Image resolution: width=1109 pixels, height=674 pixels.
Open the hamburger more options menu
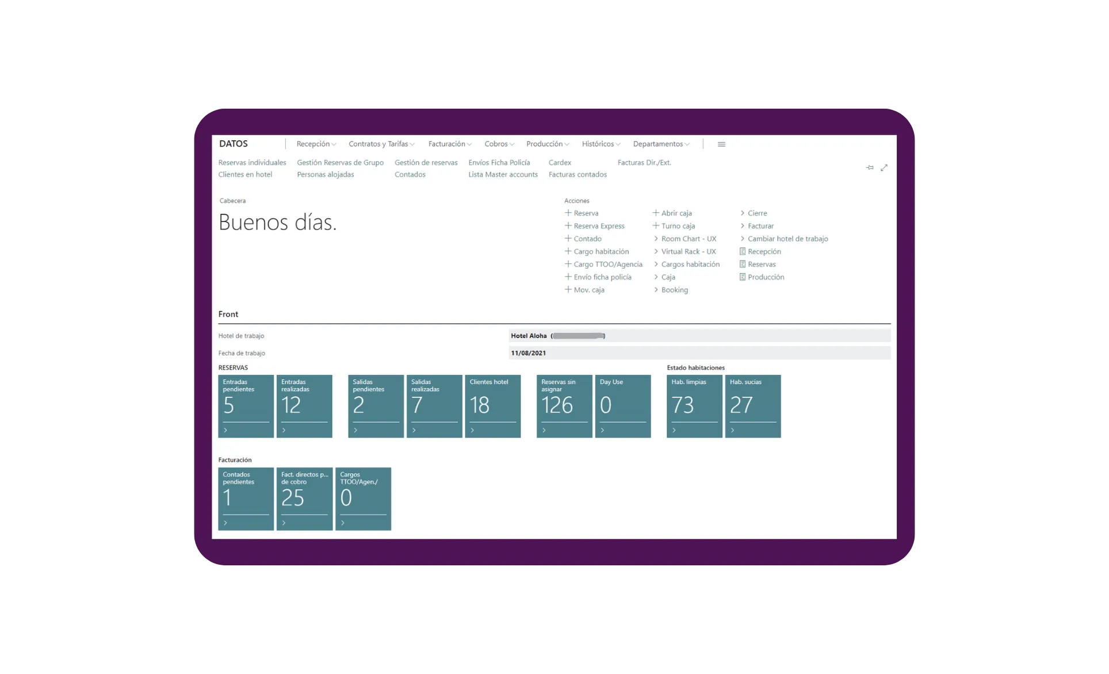tap(721, 144)
